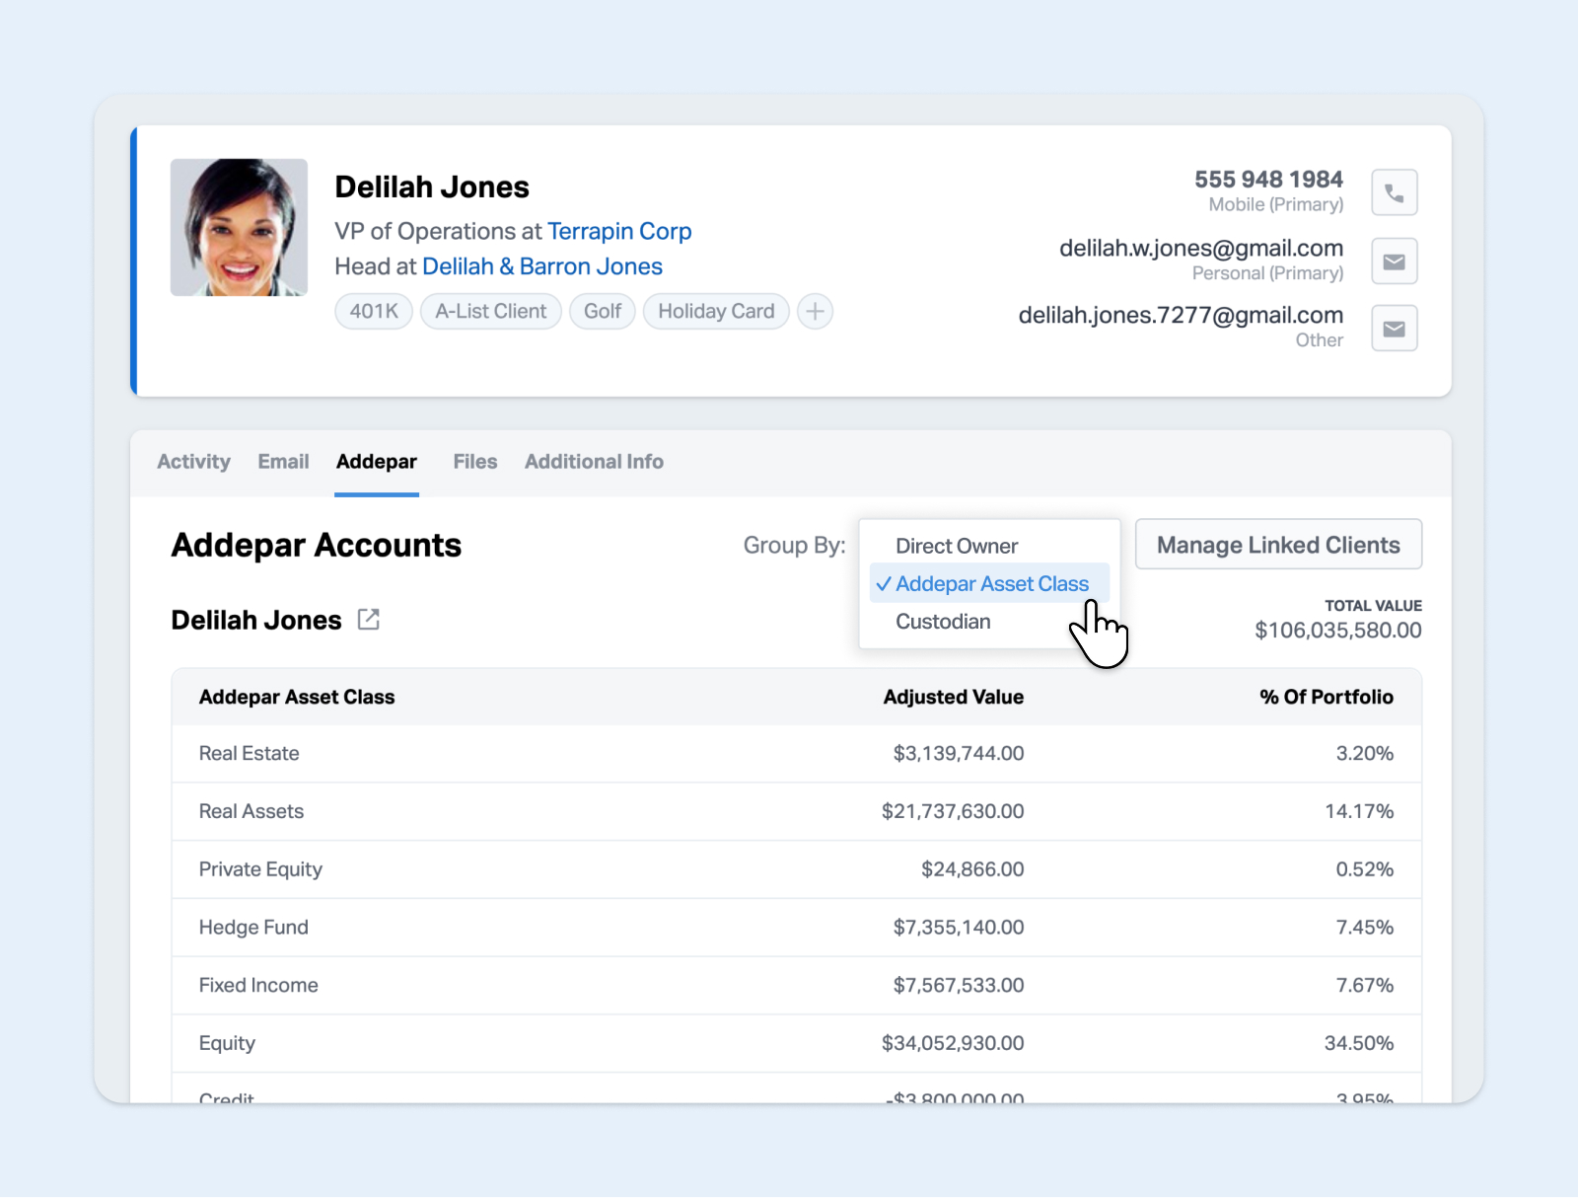This screenshot has height=1198, width=1578.
Task: Click the email icon for delilah.w.jones@gmail.com
Action: pos(1394,262)
